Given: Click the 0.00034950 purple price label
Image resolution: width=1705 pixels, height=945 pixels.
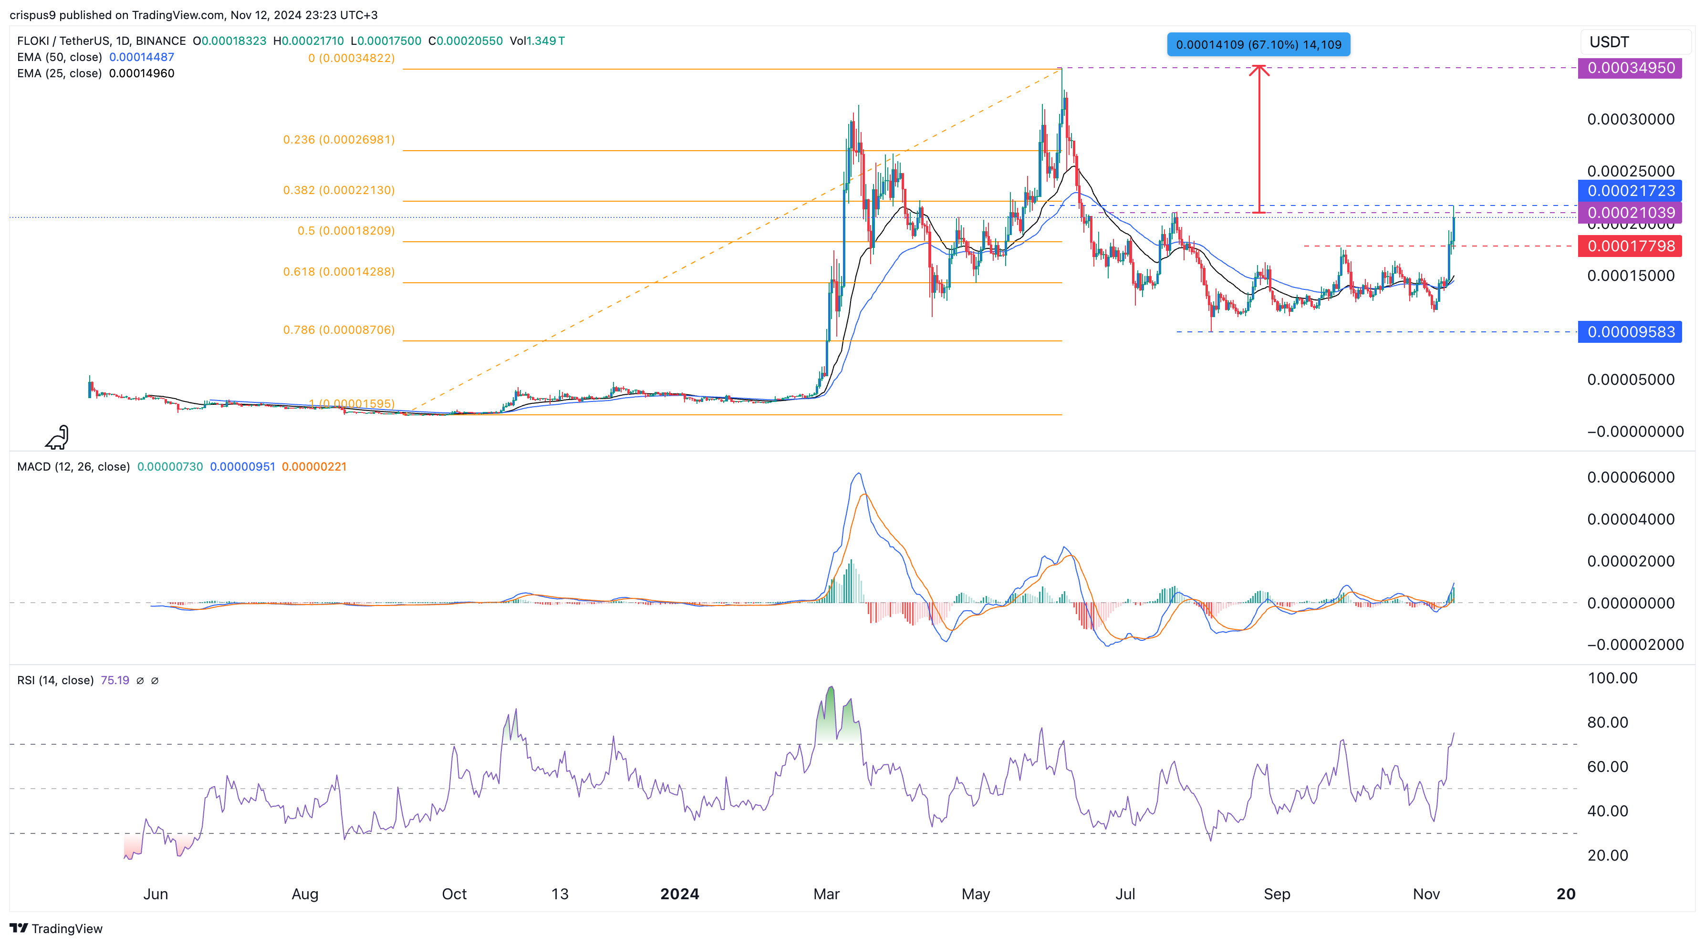Looking at the screenshot, I should pyautogui.click(x=1630, y=68).
